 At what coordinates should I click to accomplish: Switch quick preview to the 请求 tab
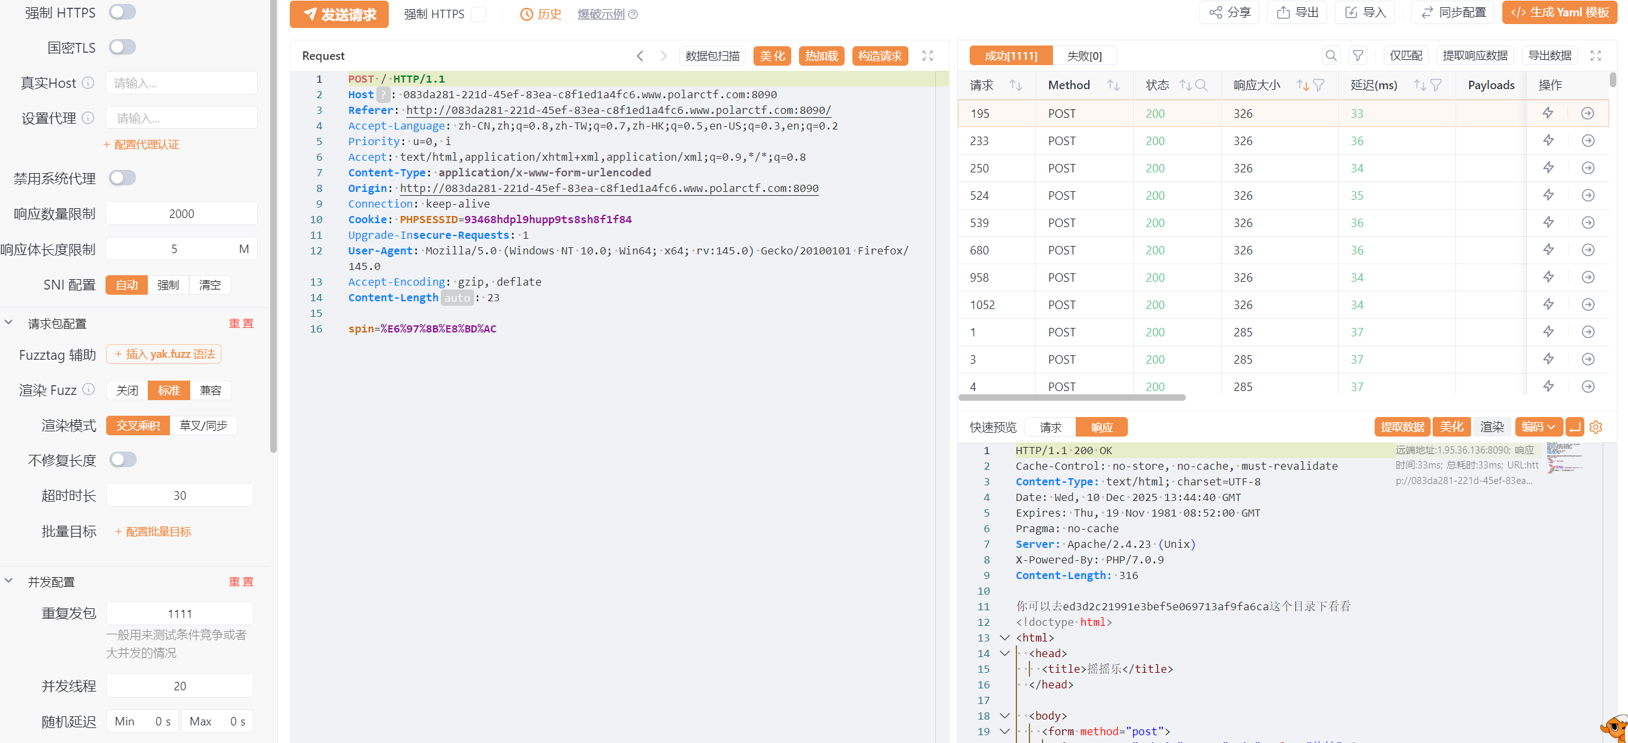click(x=1050, y=427)
